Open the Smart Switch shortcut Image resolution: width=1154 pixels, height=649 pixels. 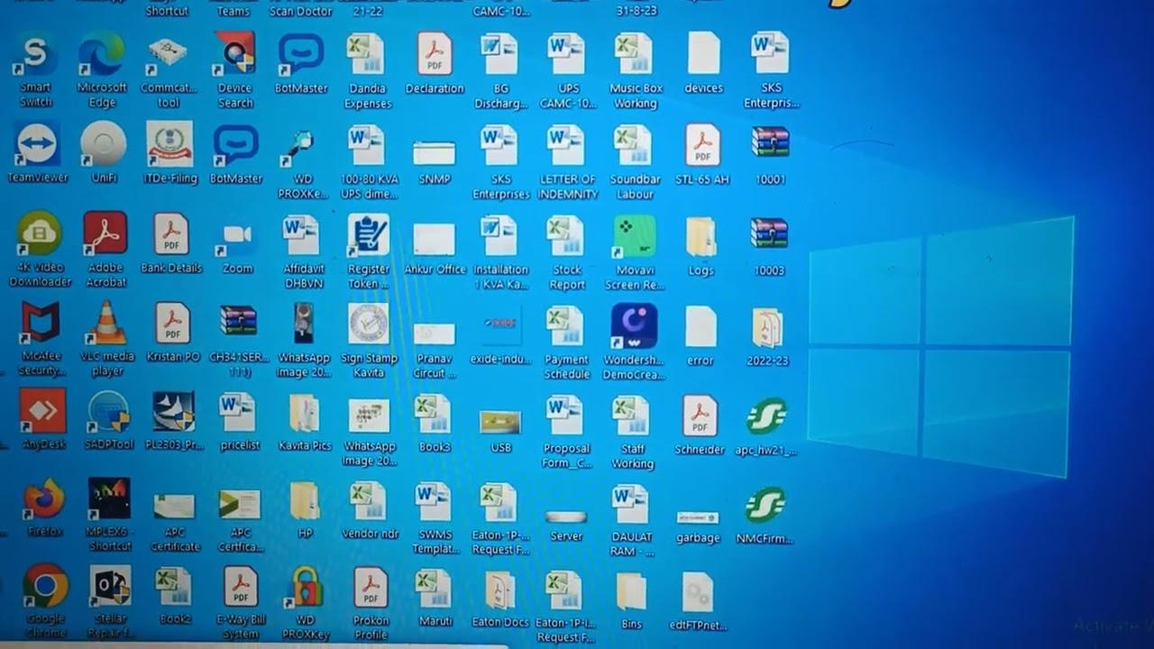[x=35, y=54]
